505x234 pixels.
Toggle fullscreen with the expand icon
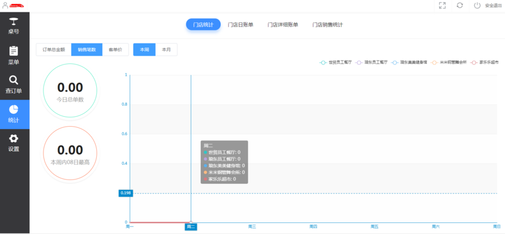[443, 5]
